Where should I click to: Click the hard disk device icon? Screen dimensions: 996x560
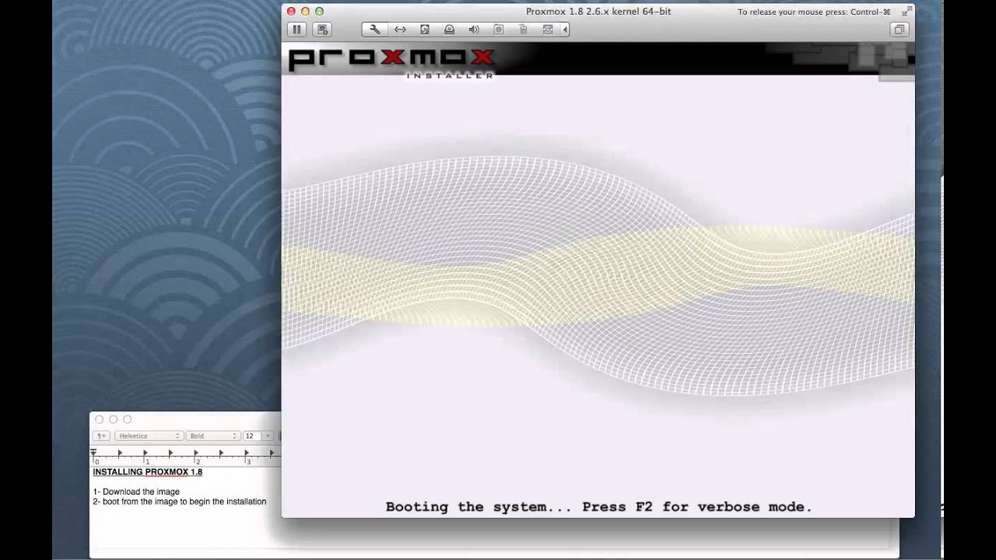[425, 30]
